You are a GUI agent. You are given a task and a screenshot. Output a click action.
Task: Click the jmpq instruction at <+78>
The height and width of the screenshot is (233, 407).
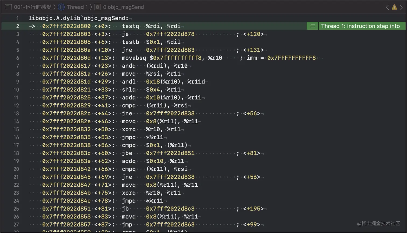(x=129, y=201)
